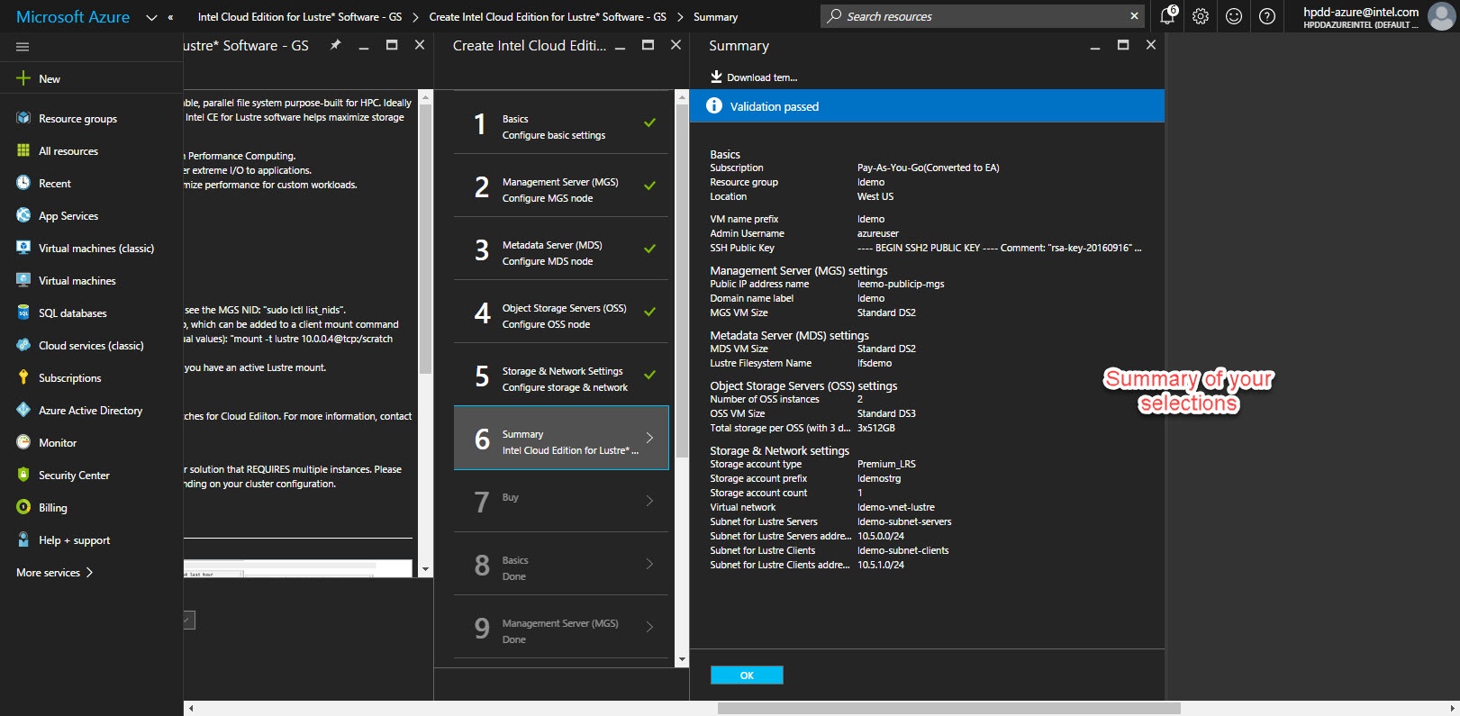Open portal settings gear icon
This screenshot has height=716, width=1460.
click(1201, 16)
